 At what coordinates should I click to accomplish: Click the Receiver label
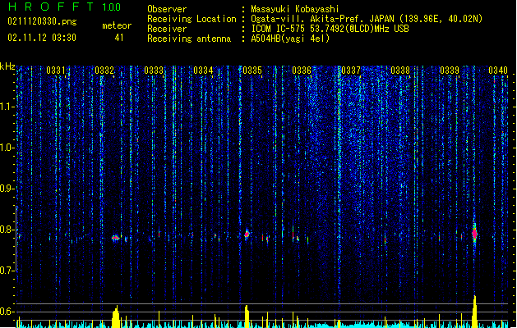point(167,29)
